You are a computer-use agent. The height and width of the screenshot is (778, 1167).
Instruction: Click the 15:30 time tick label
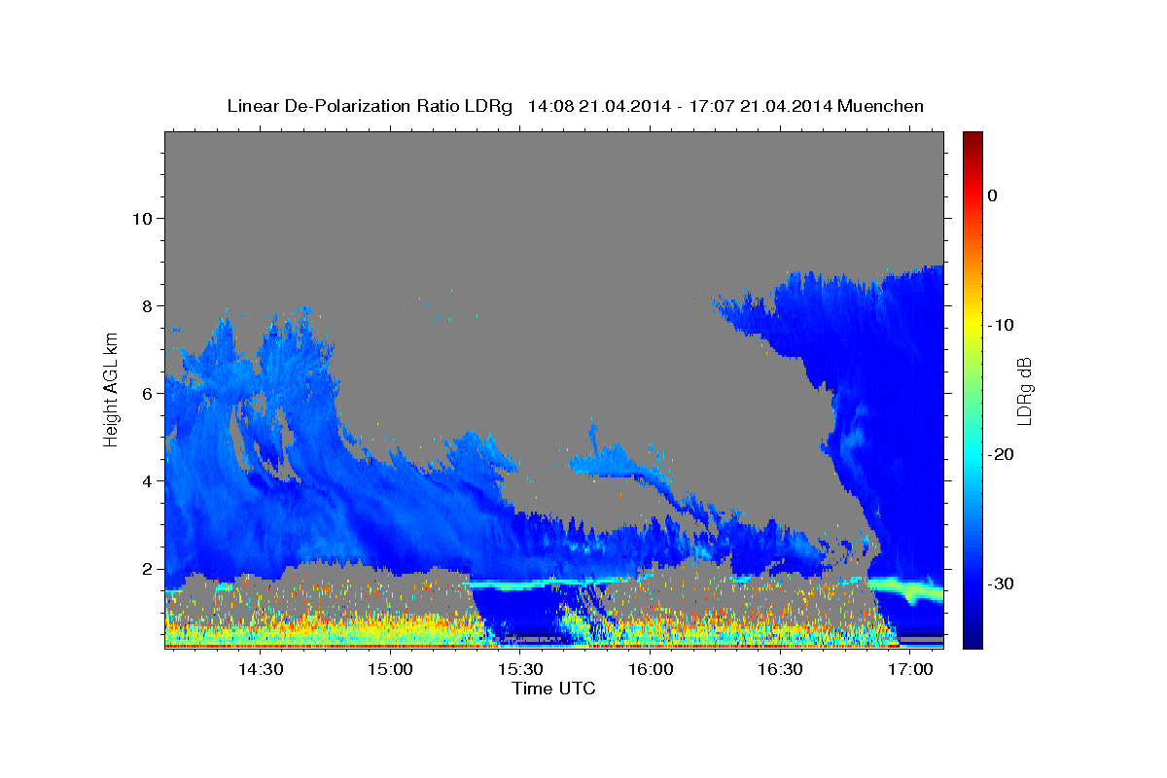coord(520,670)
